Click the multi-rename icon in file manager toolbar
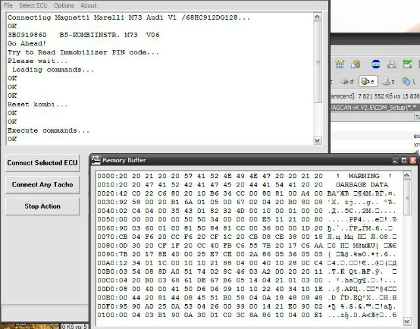This screenshot has width=420, height=329. coord(340,64)
